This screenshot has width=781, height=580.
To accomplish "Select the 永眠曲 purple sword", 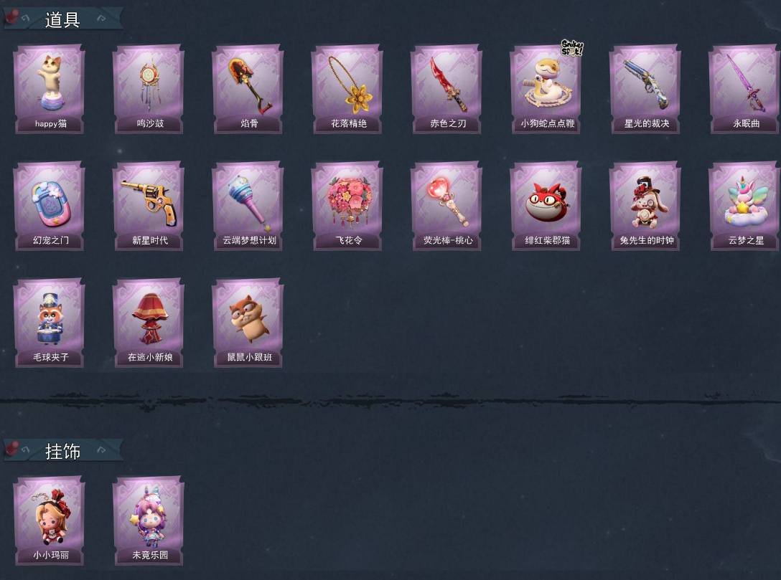I will click(x=744, y=89).
